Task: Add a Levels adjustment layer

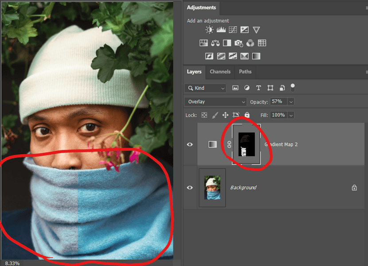Action: click(x=221, y=30)
